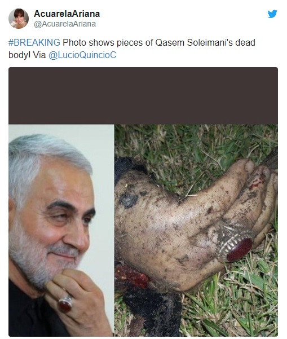This screenshot has height=339, width=287.
Task: Click the dark banner atop the image
Action: tap(143, 96)
